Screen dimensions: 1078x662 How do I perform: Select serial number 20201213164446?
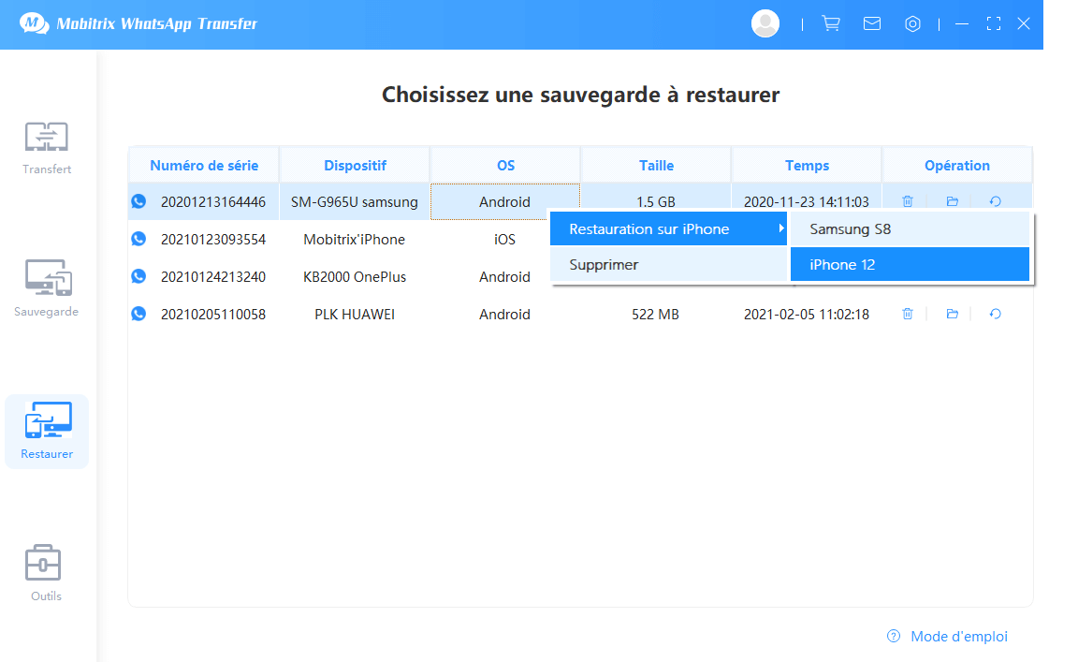coord(213,201)
